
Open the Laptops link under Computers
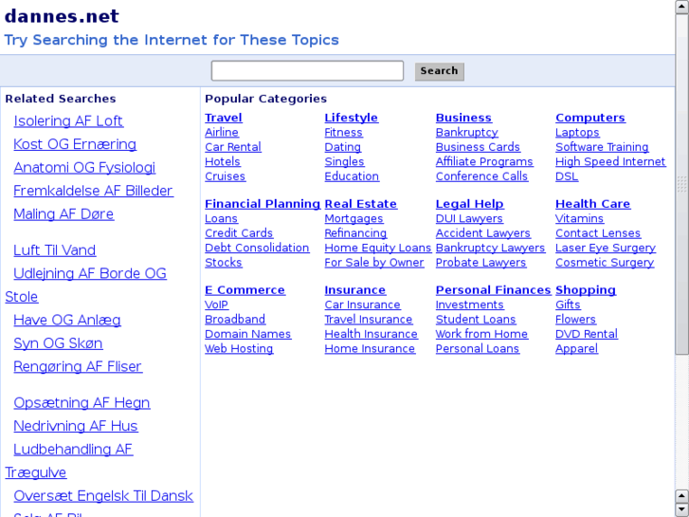tap(577, 133)
